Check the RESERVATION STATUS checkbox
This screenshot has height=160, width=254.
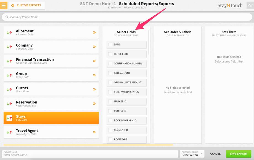coord(110,92)
